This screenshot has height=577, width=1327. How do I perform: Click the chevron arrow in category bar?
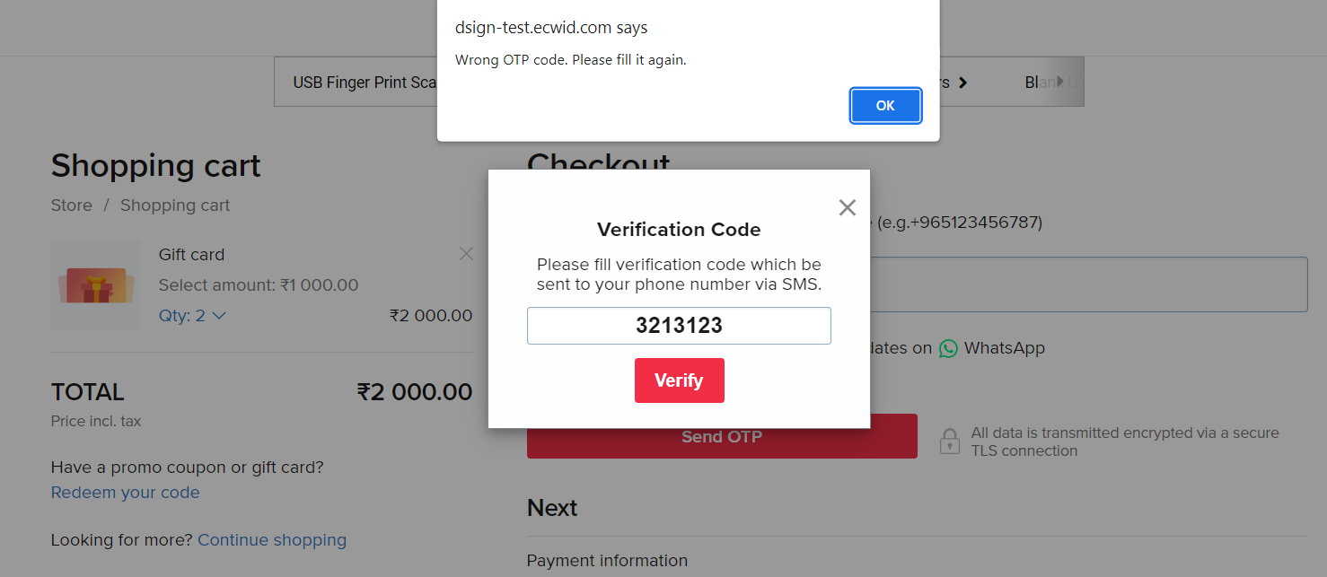pos(962,83)
